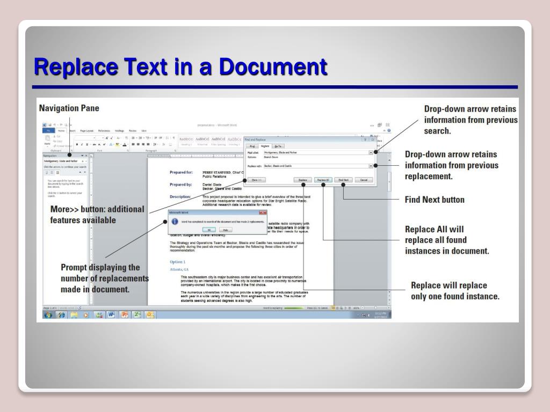This screenshot has height=412, width=550.
Task: Click the Heading 1 style thumbnail
Action: click(186, 141)
